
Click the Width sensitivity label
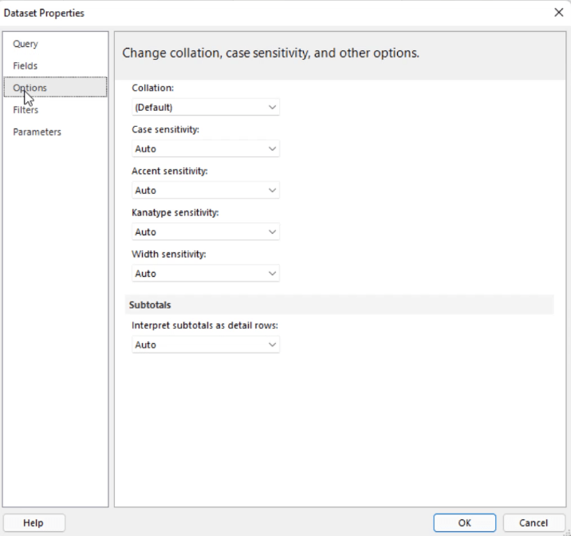point(168,254)
